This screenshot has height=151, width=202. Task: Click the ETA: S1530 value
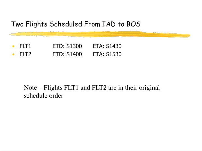[107, 54]
